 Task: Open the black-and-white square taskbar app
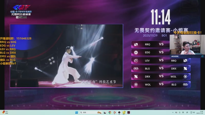tap(105, 112)
